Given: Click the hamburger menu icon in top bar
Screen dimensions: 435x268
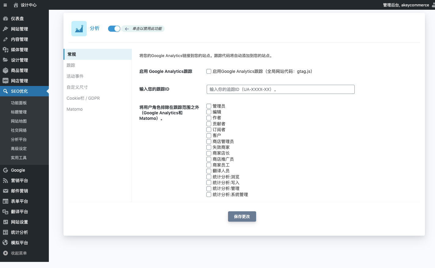Looking at the screenshot, I should click(x=5, y=5).
